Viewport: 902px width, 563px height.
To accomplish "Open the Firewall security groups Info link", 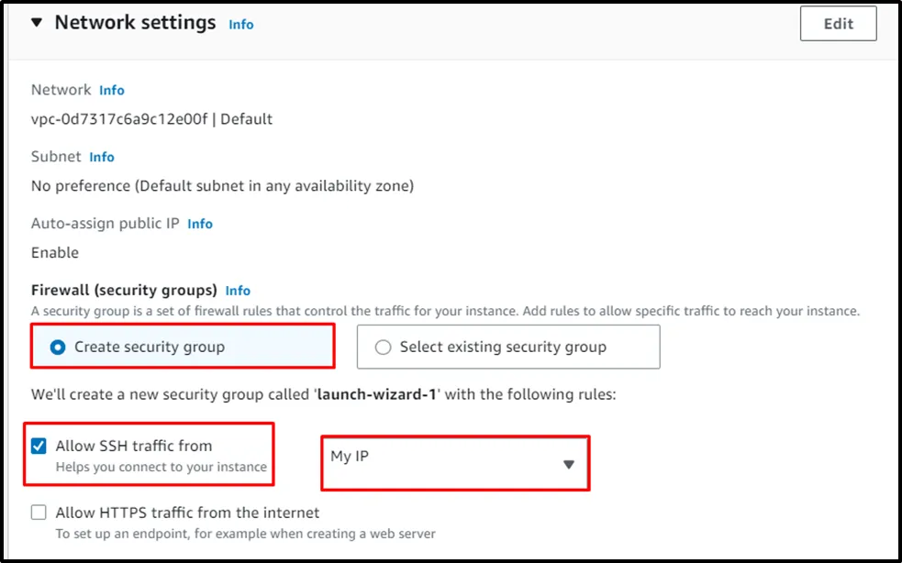I will (x=238, y=291).
